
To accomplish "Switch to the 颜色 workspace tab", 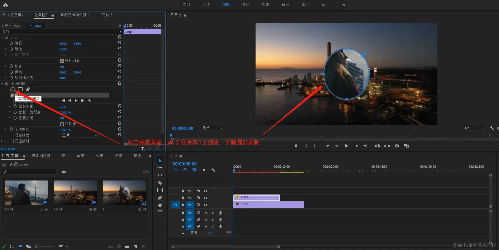I will tap(246, 4).
